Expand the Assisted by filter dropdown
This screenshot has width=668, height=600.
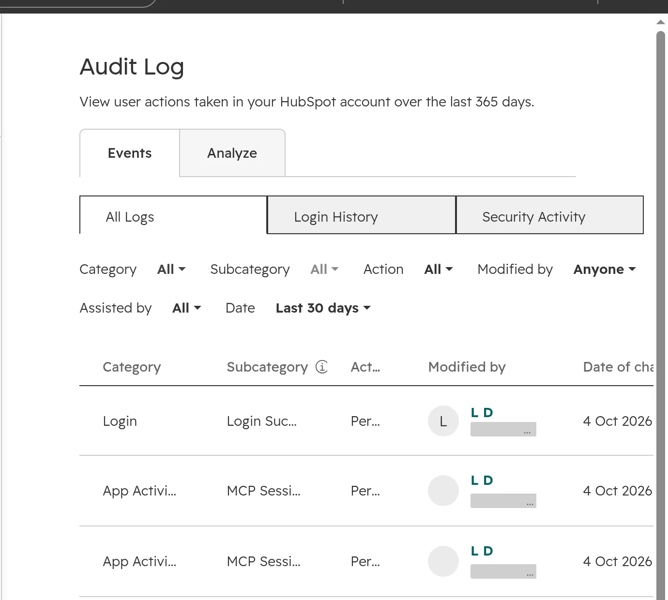coord(187,308)
